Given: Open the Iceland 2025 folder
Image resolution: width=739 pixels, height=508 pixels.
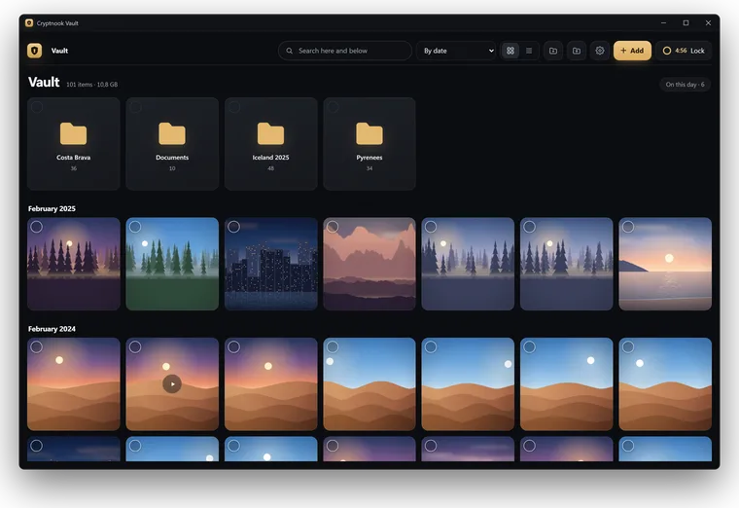Looking at the screenshot, I should (x=270, y=144).
